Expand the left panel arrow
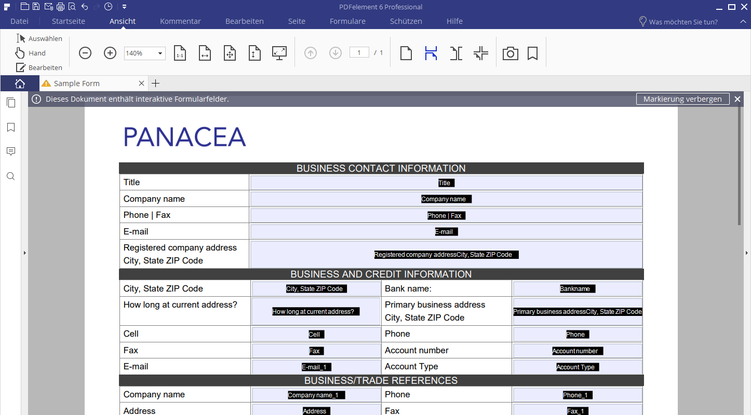This screenshot has width=751, height=415. tap(25, 253)
